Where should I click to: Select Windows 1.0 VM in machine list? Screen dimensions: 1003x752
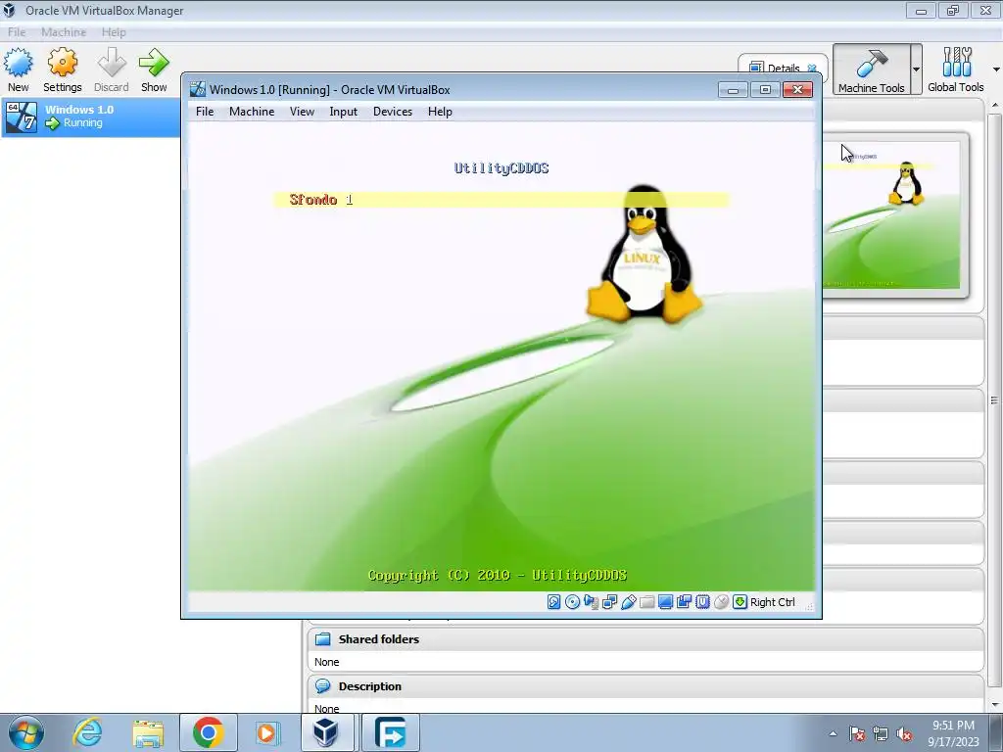click(x=90, y=117)
